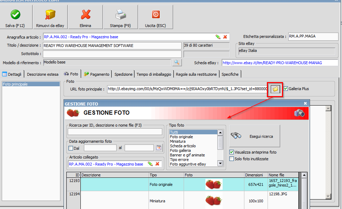Toggle Visualizza anteprima foto checkbox
342x209 pixels.
231,152
